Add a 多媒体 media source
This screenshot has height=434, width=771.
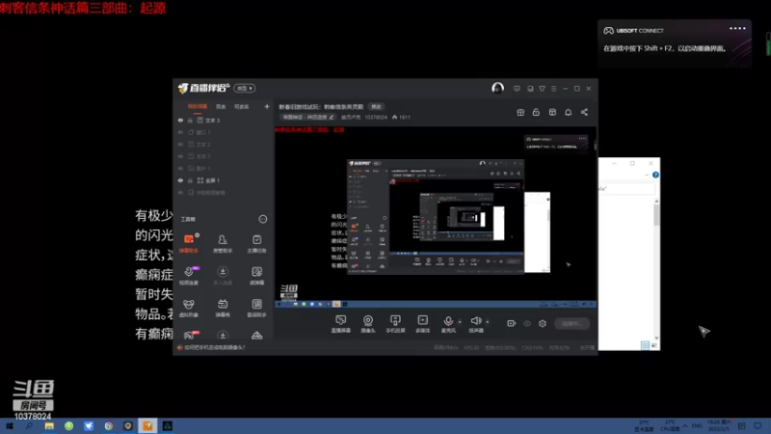click(422, 324)
